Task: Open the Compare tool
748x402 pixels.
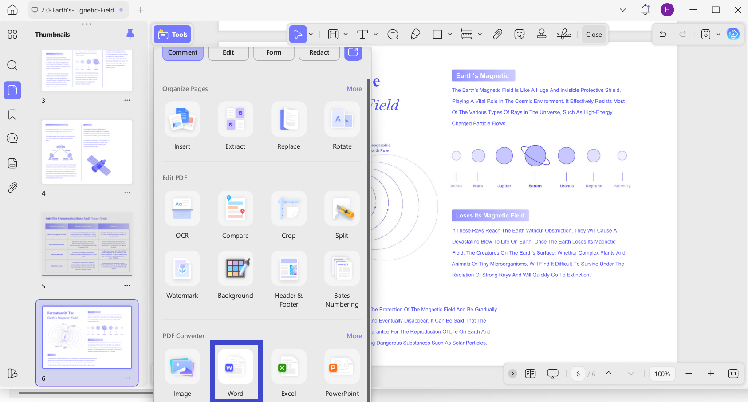Action: click(235, 209)
